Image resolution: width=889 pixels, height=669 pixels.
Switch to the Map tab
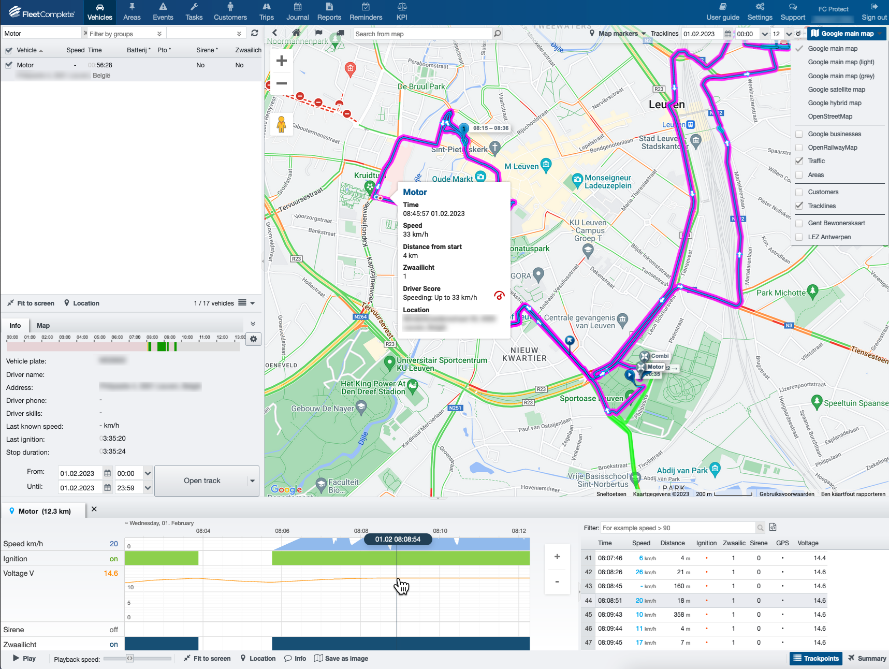click(x=43, y=326)
